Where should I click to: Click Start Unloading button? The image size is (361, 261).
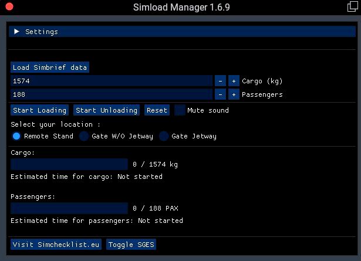click(x=106, y=110)
